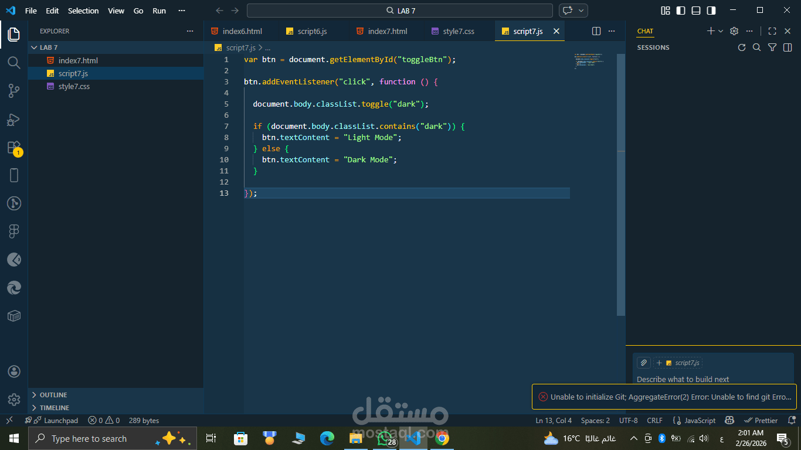Screen dimensions: 801x450
Task: Open the Explorer view in activity bar
Action: coord(14,34)
